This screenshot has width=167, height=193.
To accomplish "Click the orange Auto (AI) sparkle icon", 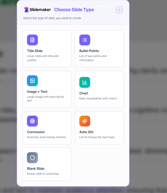I will click(85, 121).
